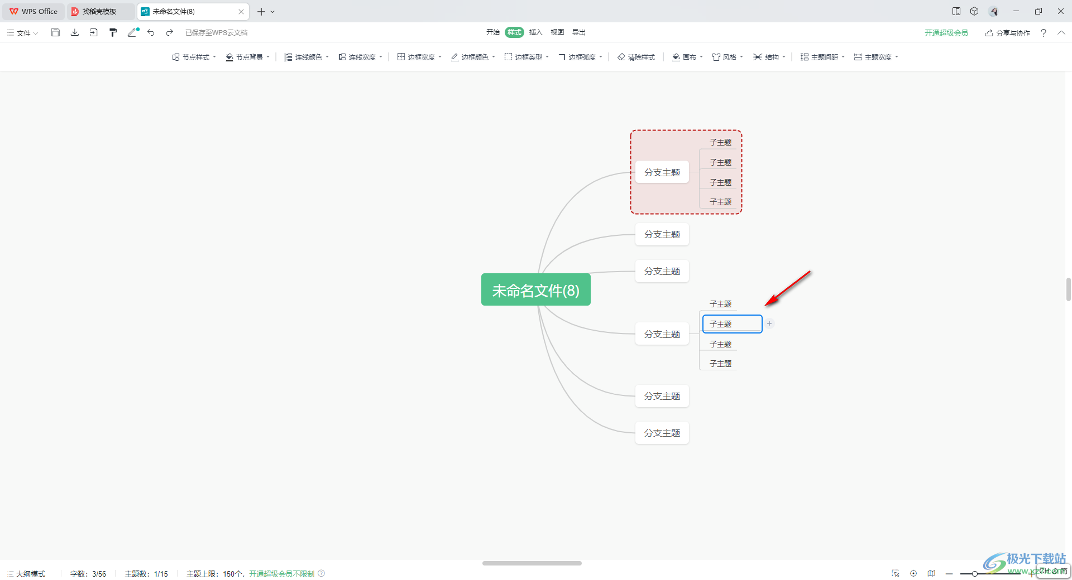Select the selected blue-outlined 子主题 node
The width and height of the screenshot is (1072, 580).
pos(733,324)
